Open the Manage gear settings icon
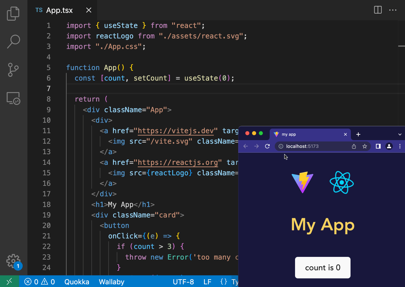 coord(14,261)
